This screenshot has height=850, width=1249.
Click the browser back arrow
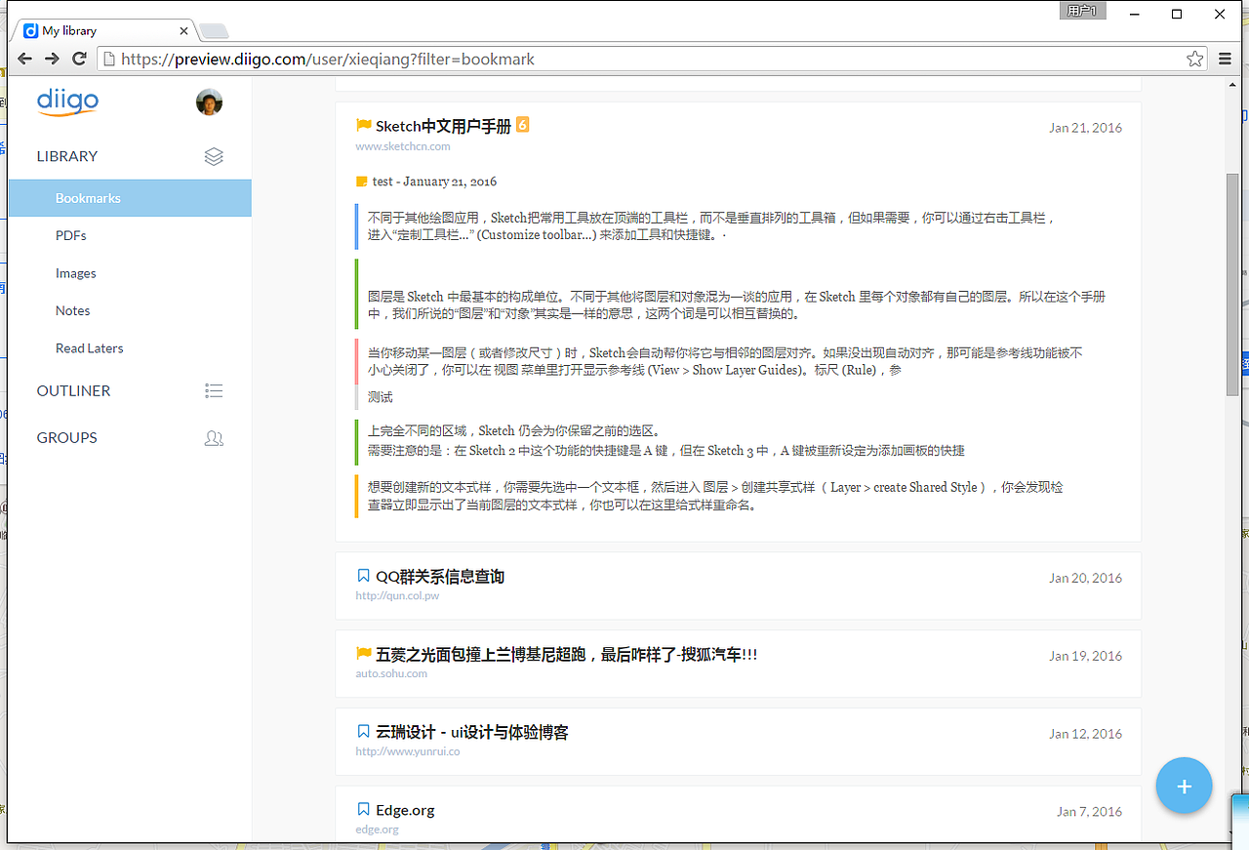25,60
